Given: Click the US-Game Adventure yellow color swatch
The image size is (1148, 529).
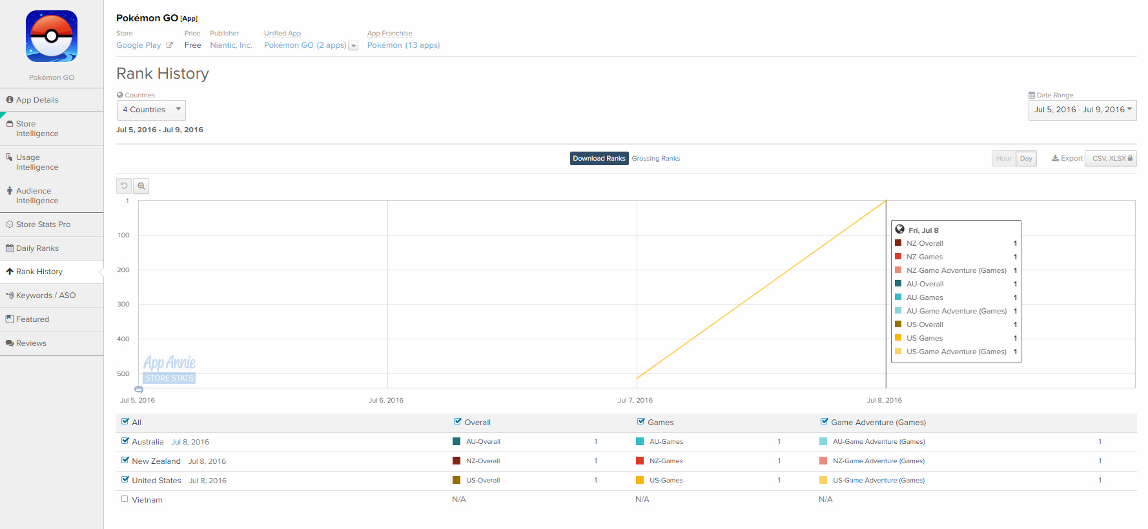Looking at the screenshot, I should click(x=823, y=480).
